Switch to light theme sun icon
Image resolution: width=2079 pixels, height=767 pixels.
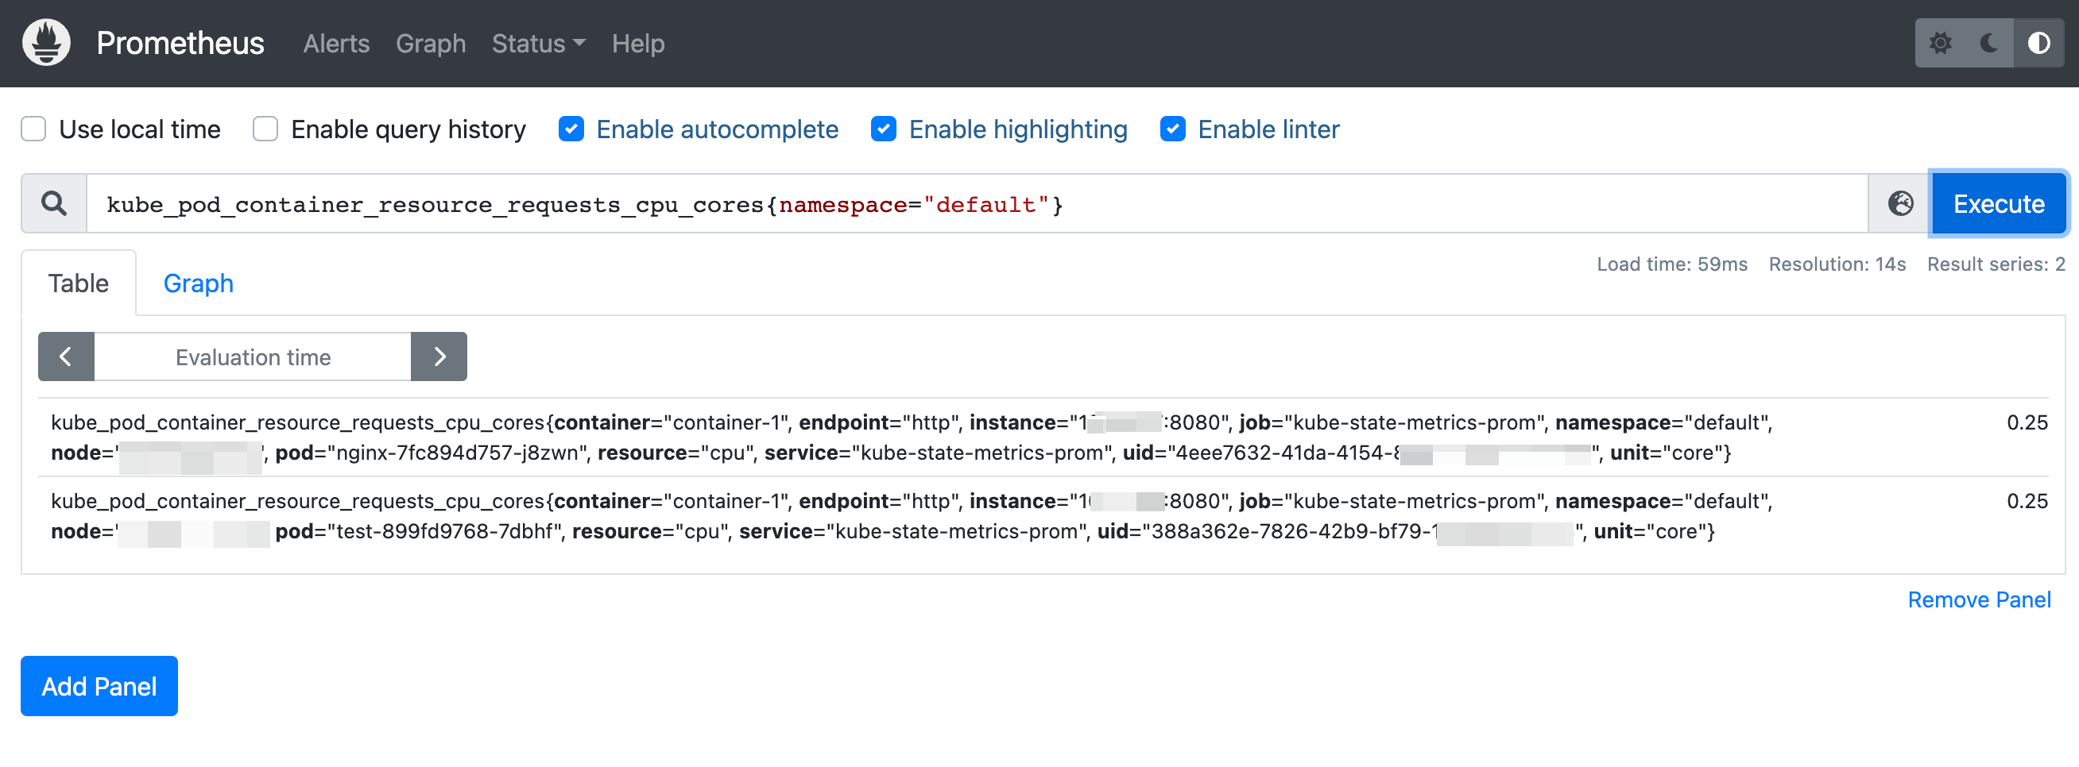coord(1940,43)
